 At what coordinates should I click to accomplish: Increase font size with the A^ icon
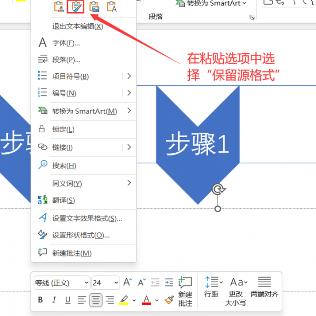[128, 282]
